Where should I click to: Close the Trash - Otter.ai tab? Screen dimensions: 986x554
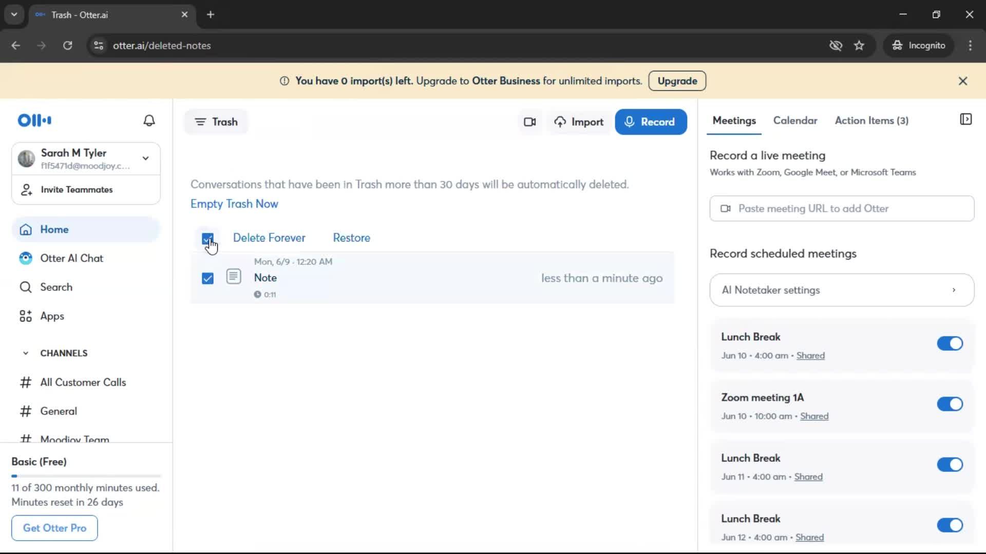click(x=184, y=14)
